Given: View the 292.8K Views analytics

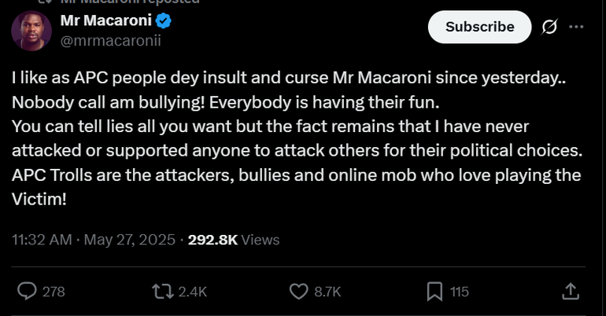Looking at the screenshot, I should (x=234, y=240).
